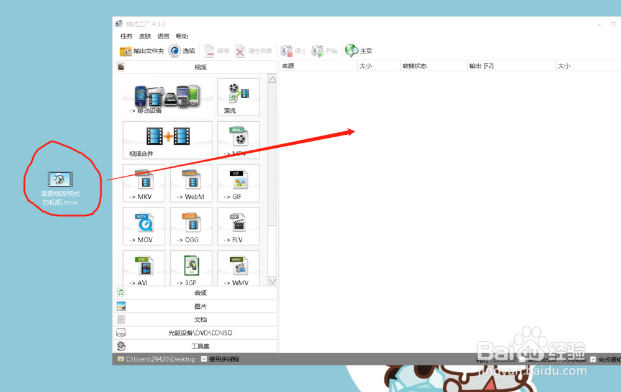621x392 pixels.
Task: Open the task (任务) menu
Action: click(x=126, y=36)
